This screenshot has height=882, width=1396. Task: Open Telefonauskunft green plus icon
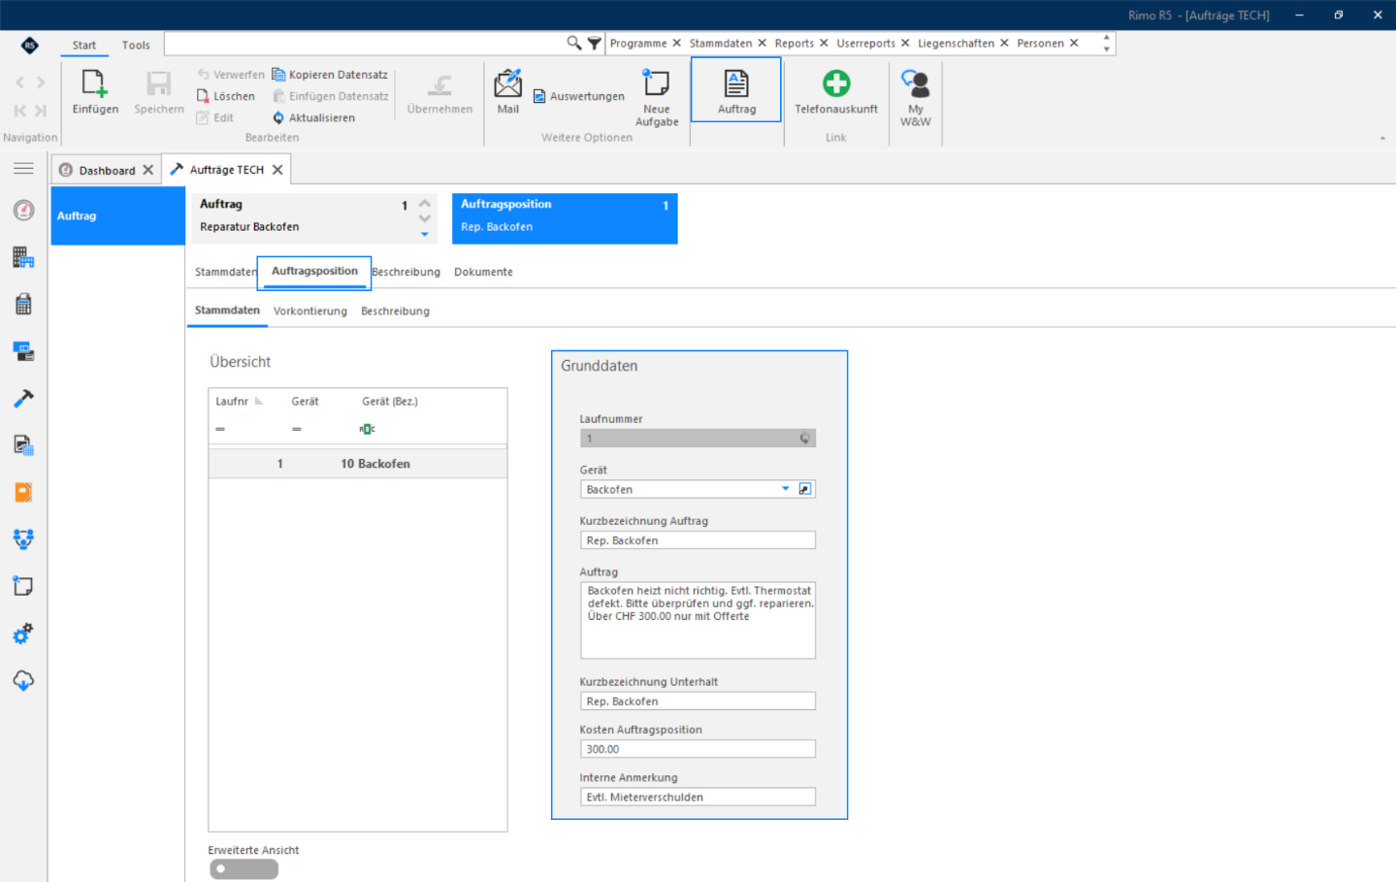tap(836, 83)
